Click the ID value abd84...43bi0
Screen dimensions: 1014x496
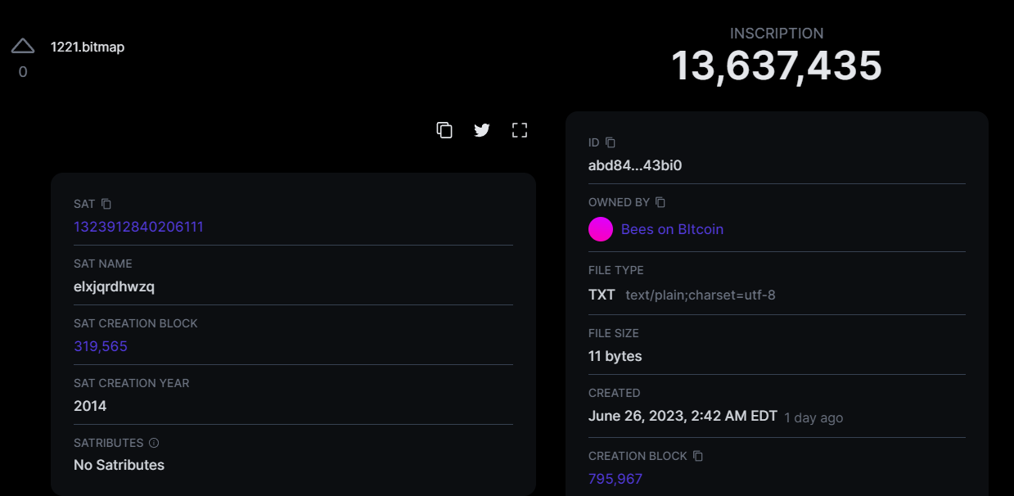point(635,165)
